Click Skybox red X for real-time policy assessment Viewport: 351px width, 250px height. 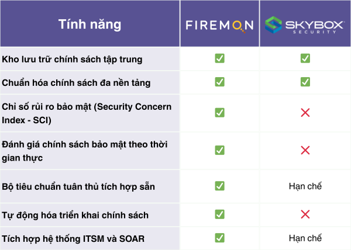(x=305, y=150)
